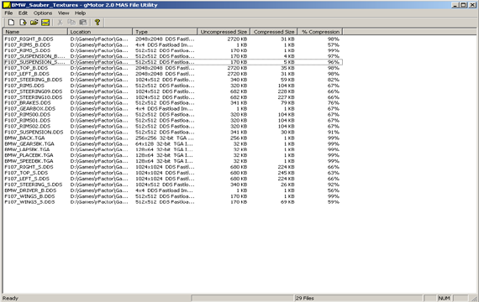Click the Ready status bar text

pos(10,298)
